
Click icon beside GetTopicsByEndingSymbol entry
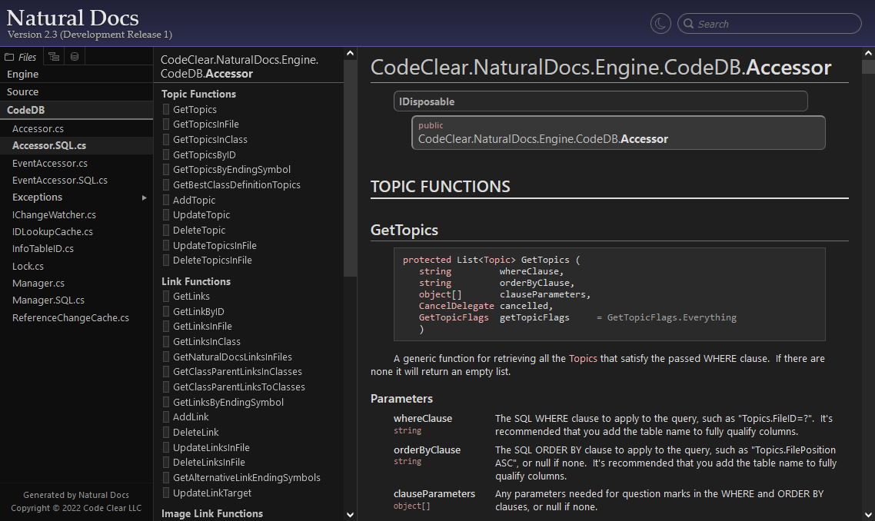point(166,170)
